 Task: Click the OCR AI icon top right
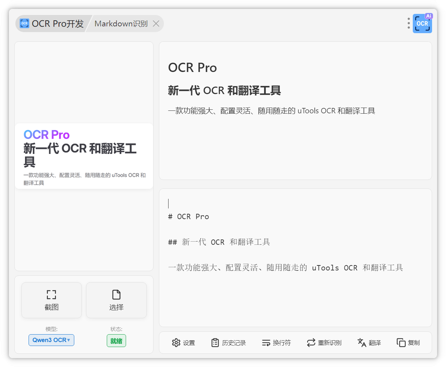tap(422, 23)
